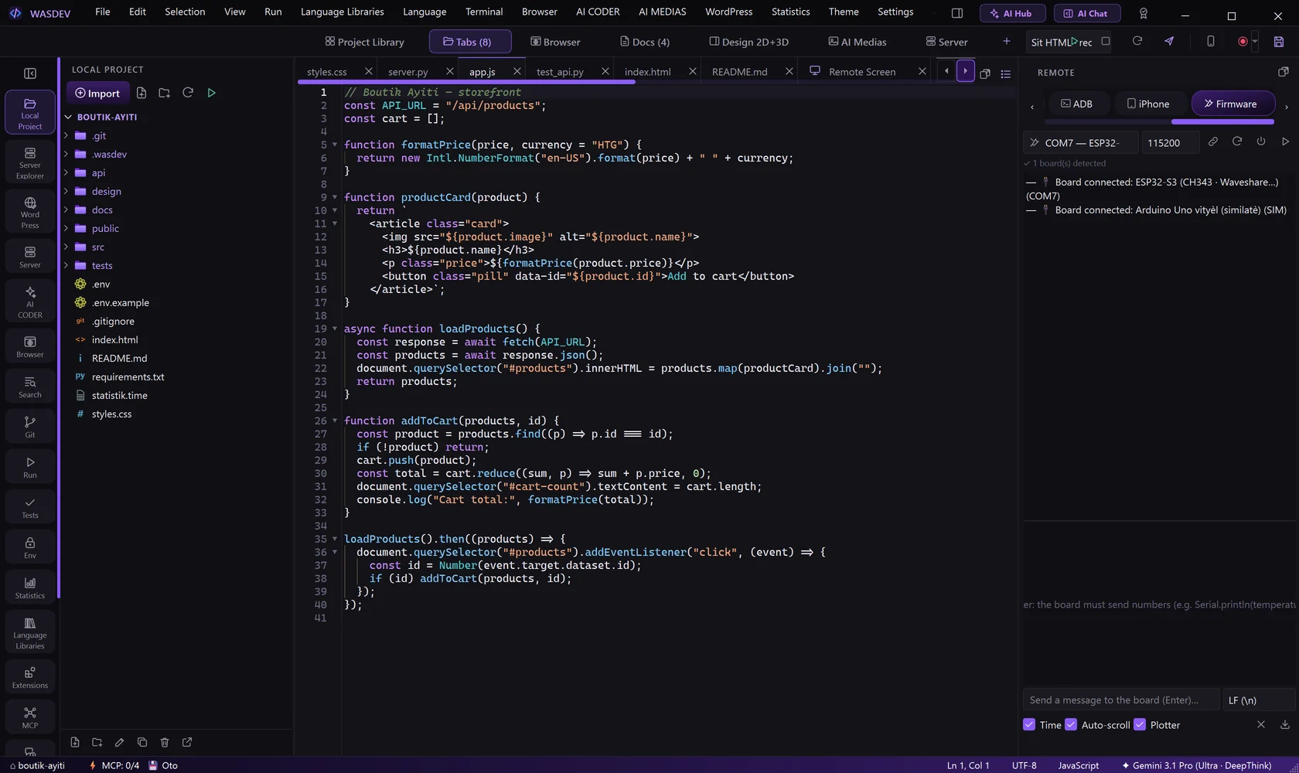Click the Import button

click(97, 93)
